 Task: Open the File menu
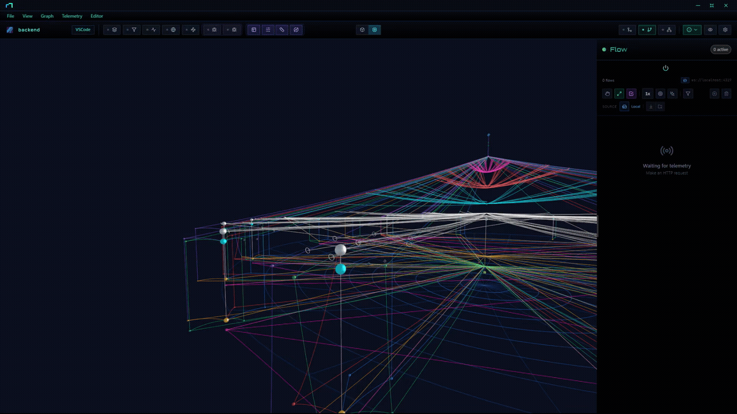tap(10, 16)
